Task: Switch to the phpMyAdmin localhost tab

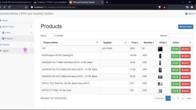Action: pyautogui.click(x=51, y=2)
